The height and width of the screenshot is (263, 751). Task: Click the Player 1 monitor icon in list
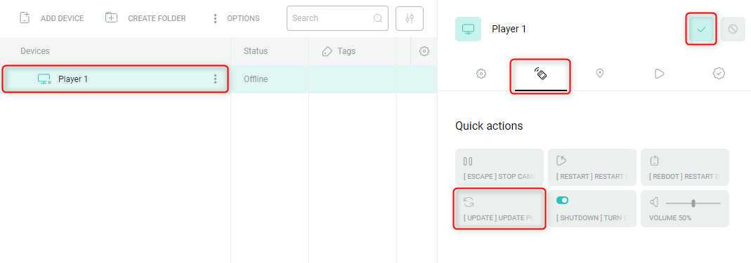click(44, 79)
